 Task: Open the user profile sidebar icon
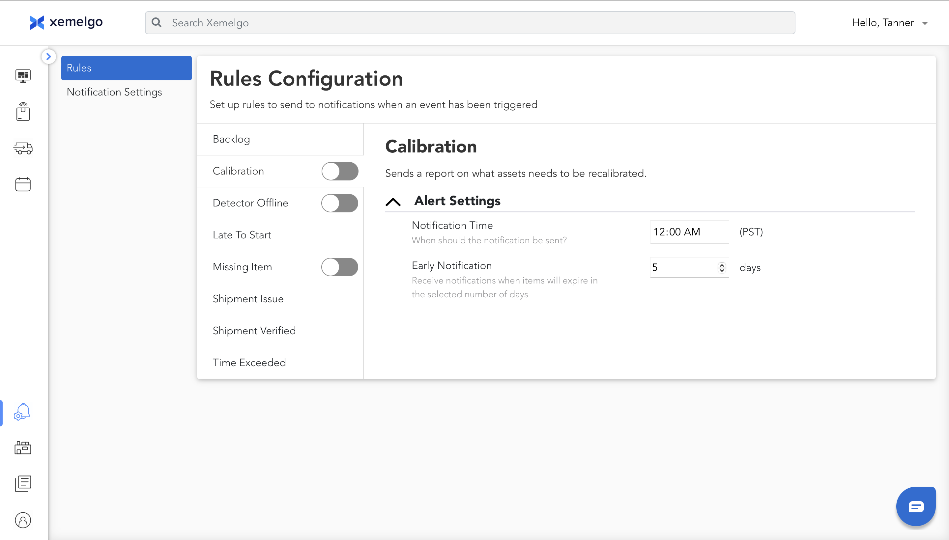tap(23, 520)
